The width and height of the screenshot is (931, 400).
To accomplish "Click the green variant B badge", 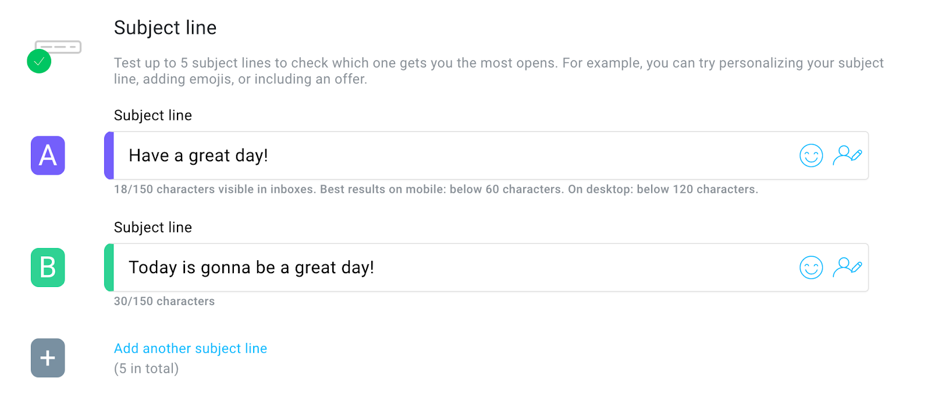I will click(x=48, y=268).
